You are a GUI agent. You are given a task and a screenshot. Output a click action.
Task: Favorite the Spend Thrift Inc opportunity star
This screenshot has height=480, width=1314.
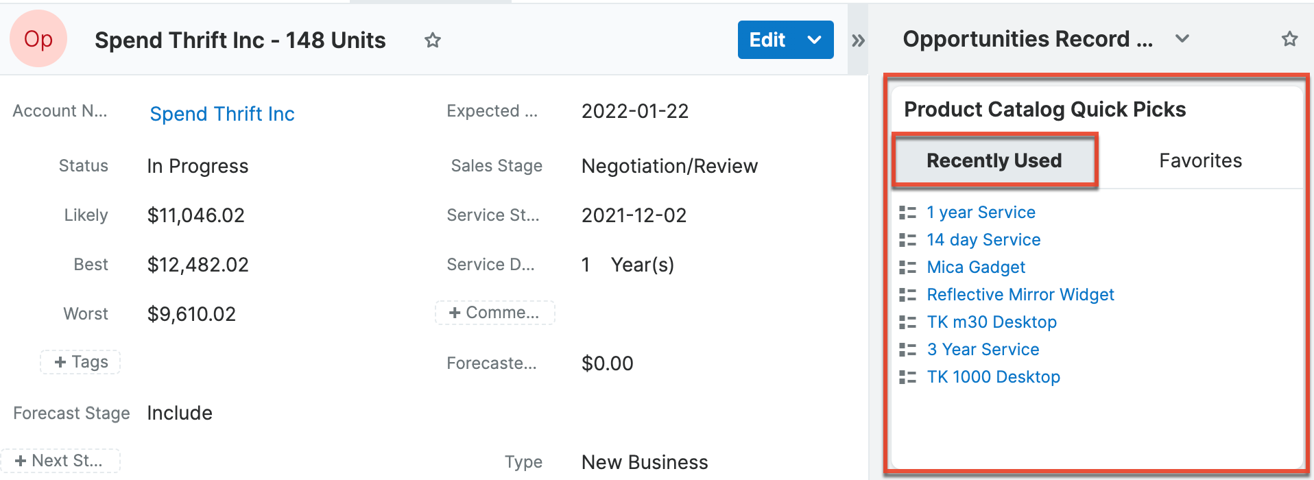pos(432,40)
